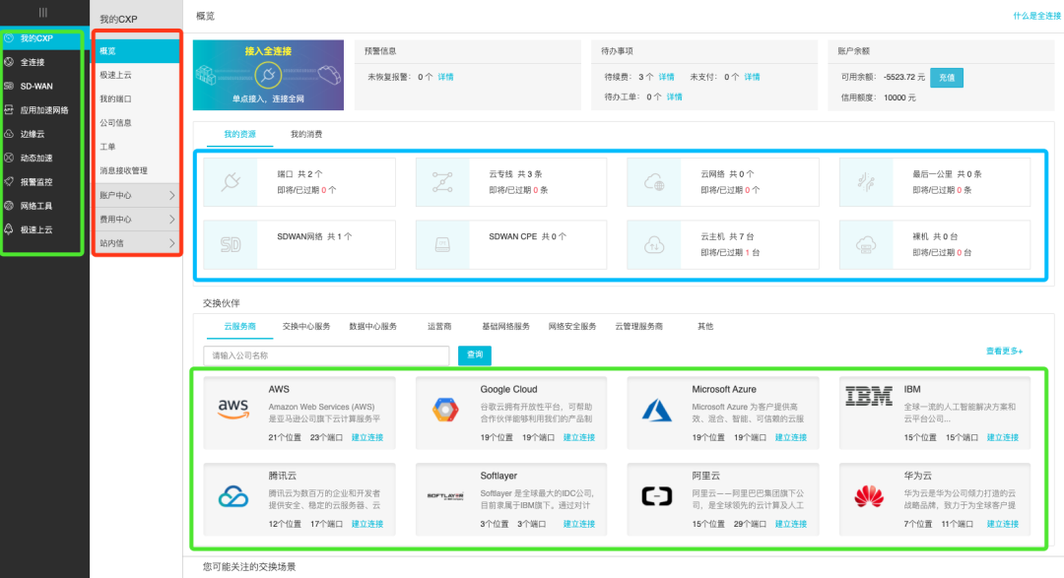The image size is (1064, 578).
Task: Click the IBM logo
Action: coord(869,396)
